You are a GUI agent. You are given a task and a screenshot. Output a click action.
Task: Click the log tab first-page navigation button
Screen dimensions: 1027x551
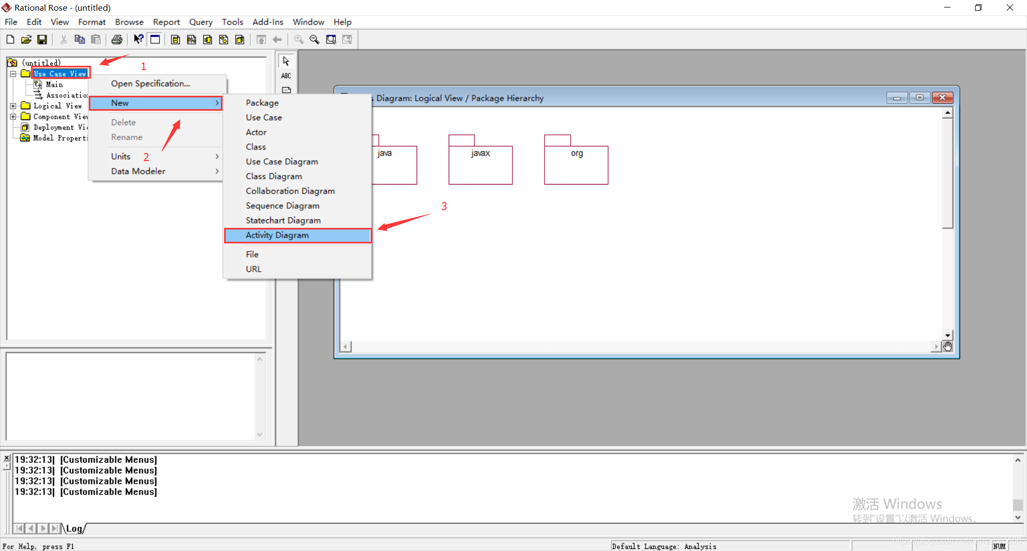pyautogui.click(x=20, y=529)
